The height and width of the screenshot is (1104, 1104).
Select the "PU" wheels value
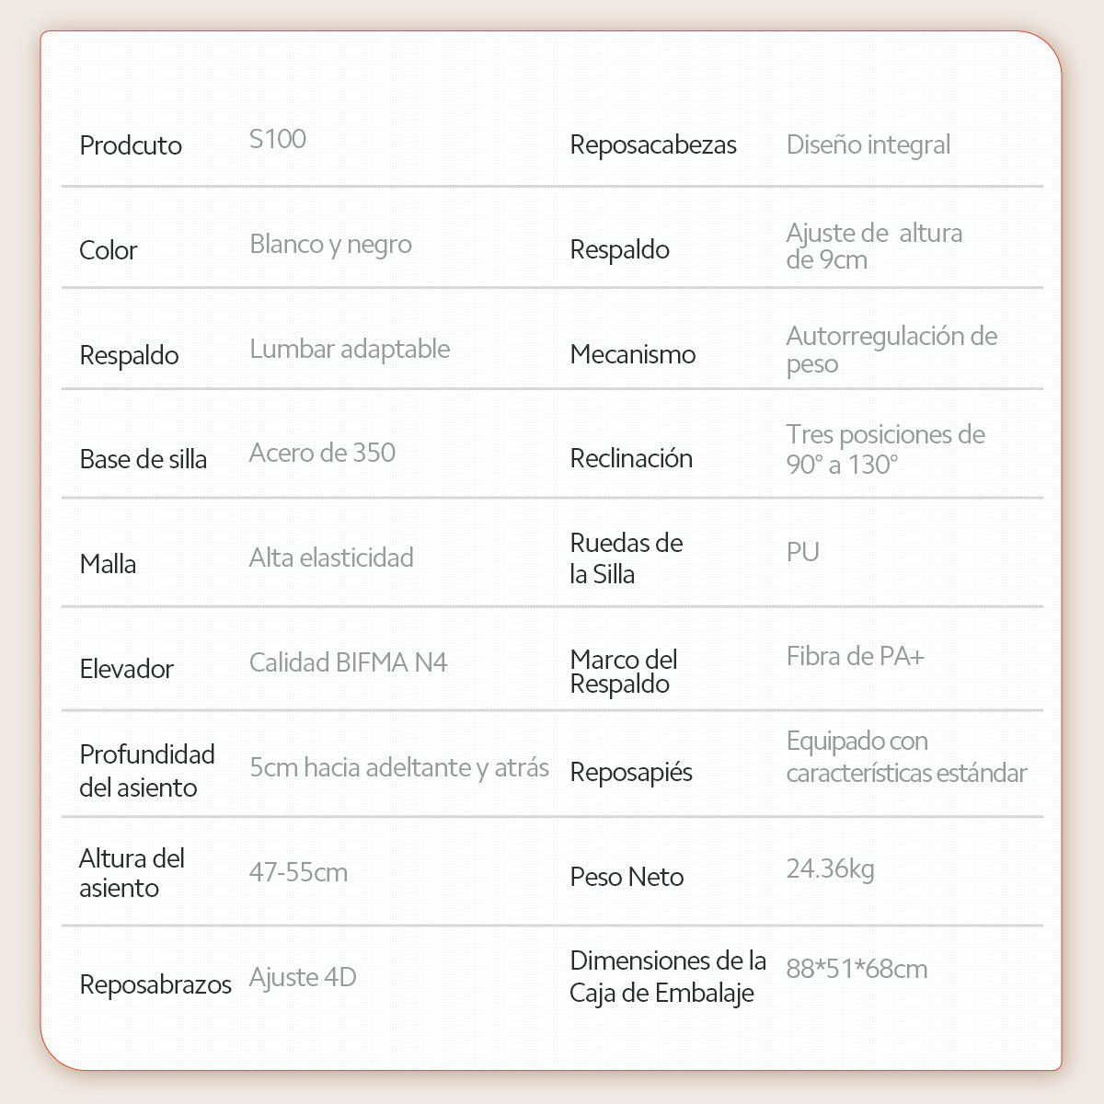point(802,552)
